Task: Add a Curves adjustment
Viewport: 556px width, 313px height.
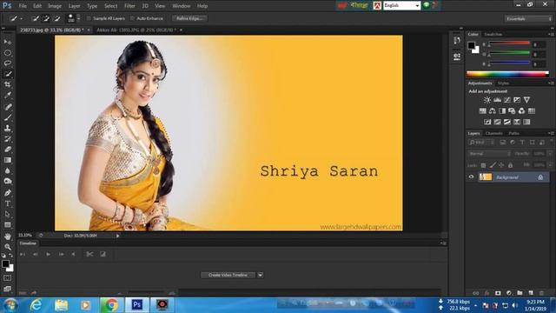Action: [507, 100]
